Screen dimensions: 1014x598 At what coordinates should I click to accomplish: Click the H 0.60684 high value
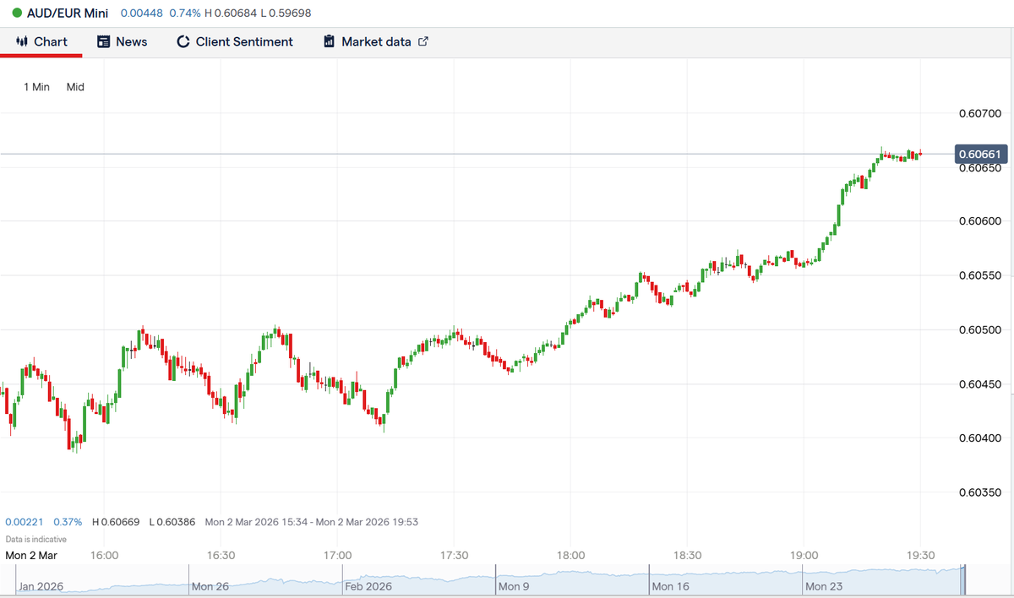coord(232,14)
